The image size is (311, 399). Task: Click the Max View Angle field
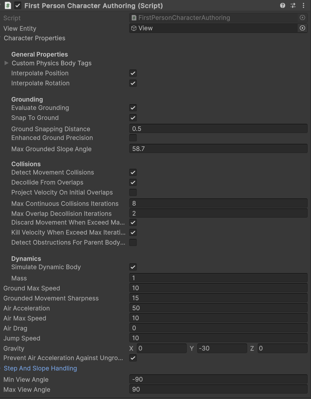(x=218, y=389)
